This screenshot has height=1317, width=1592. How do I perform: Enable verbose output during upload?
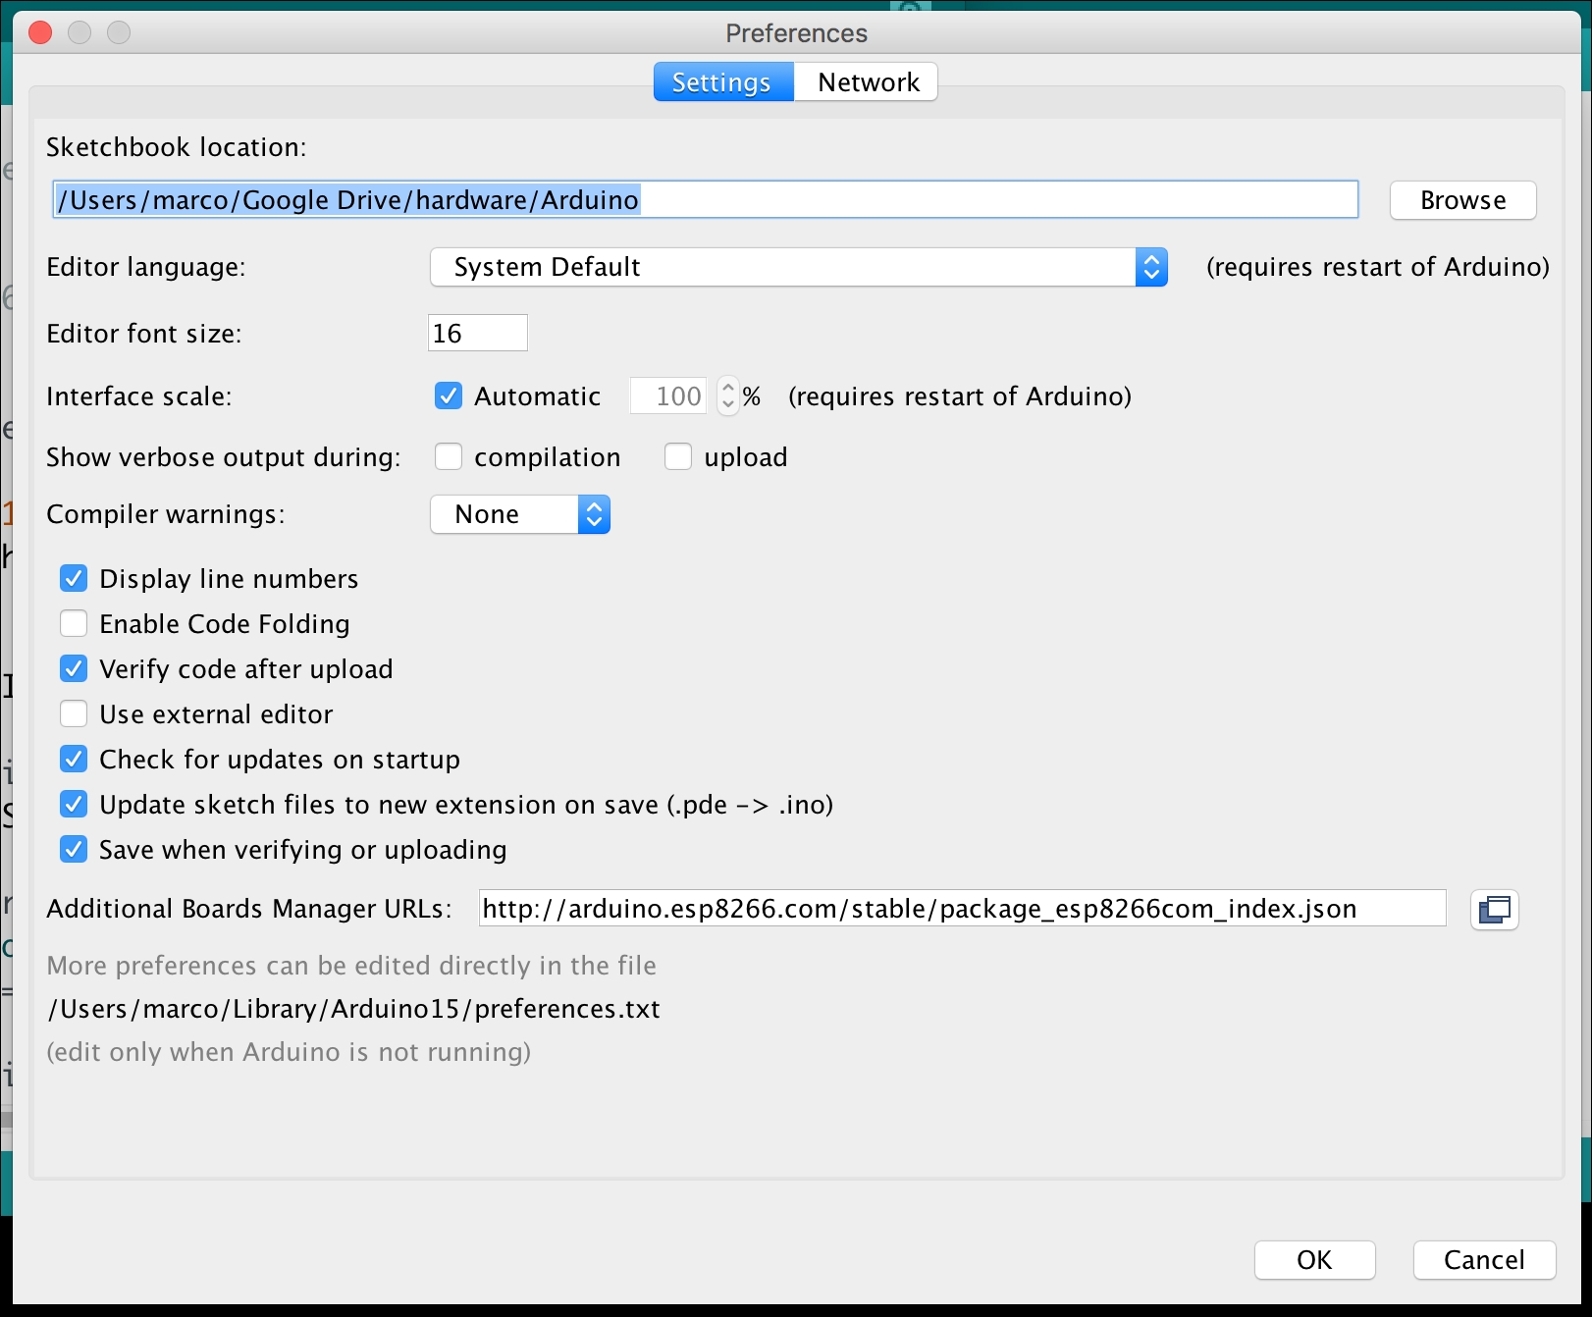(678, 457)
